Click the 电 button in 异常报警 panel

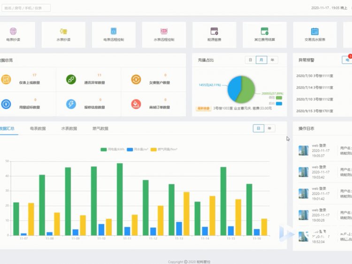pos(347,60)
